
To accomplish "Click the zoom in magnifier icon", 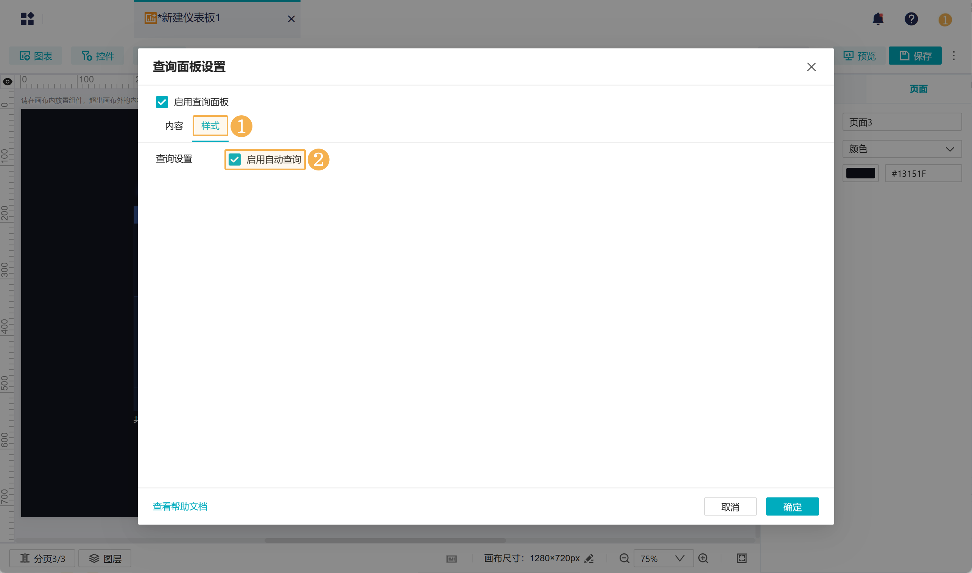I will 703,558.
